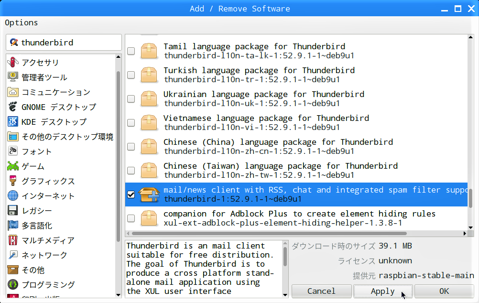The image size is (479, 303).
Task: Check the Turkish language package checkbox
Action: pos(131,75)
